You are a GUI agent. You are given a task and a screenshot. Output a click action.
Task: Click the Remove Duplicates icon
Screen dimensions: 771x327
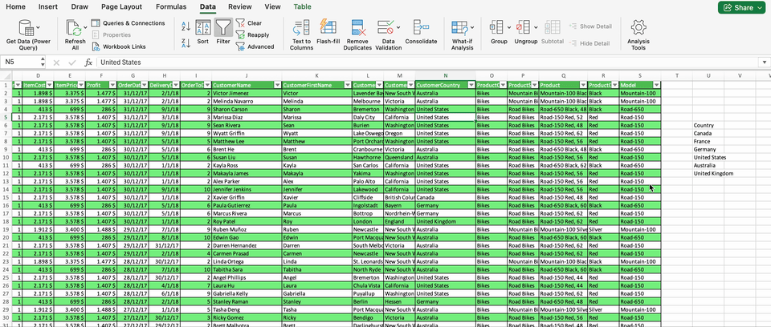(x=357, y=29)
